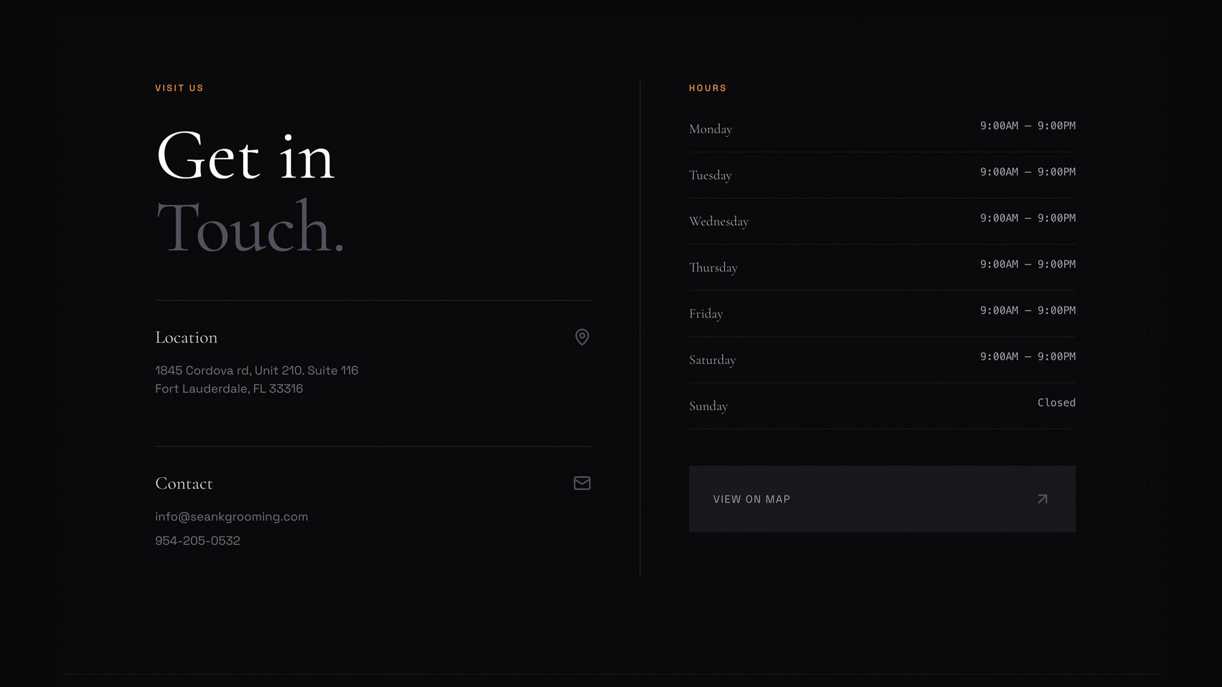Click the HOURS label
This screenshot has width=1222, height=687.
[707, 88]
